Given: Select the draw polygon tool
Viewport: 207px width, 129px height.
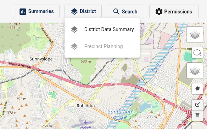Looking at the screenshot, I should coord(197,89).
